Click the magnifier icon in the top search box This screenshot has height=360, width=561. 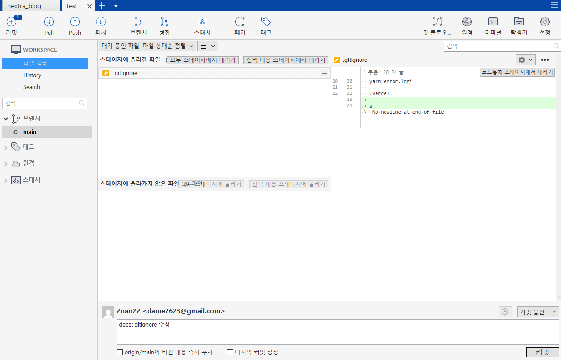[556, 46]
